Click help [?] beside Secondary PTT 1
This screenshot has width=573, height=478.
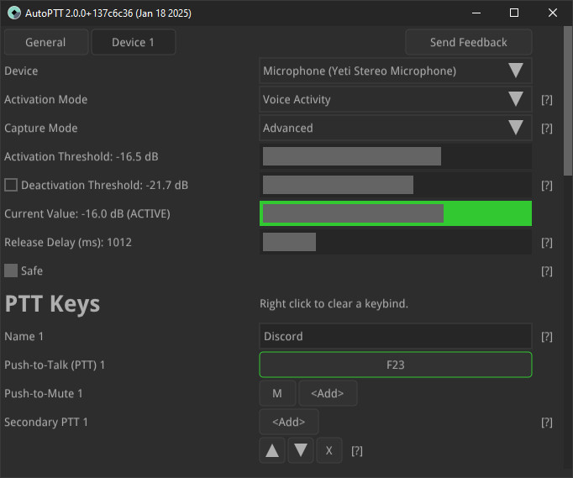(x=547, y=423)
